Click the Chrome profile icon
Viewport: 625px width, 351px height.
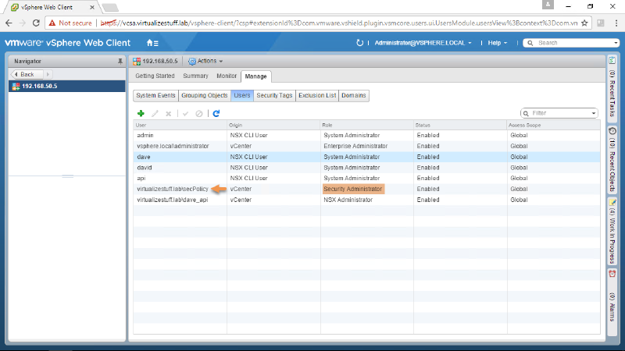pos(548,5)
